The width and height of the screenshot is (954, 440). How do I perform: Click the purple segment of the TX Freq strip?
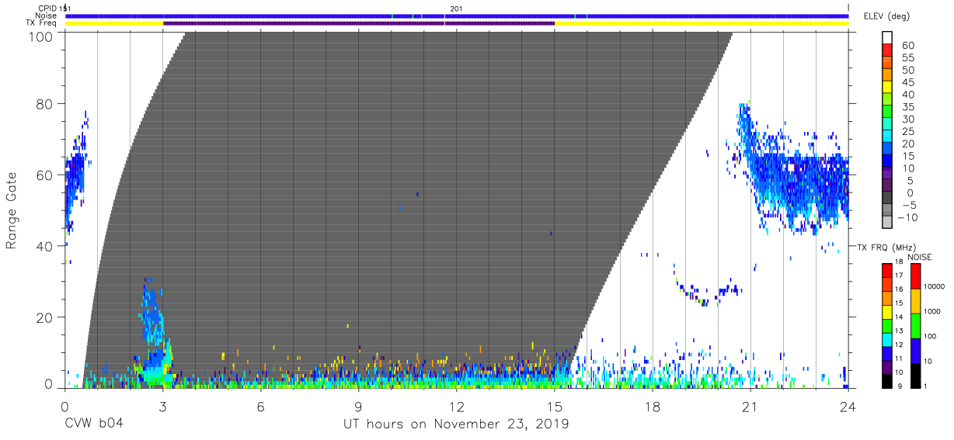[359, 23]
